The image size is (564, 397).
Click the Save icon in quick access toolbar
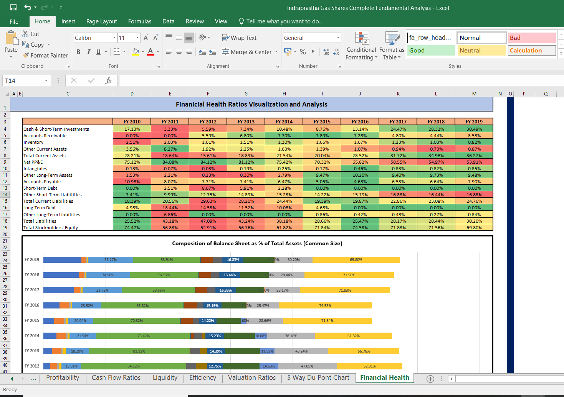tap(13, 7)
